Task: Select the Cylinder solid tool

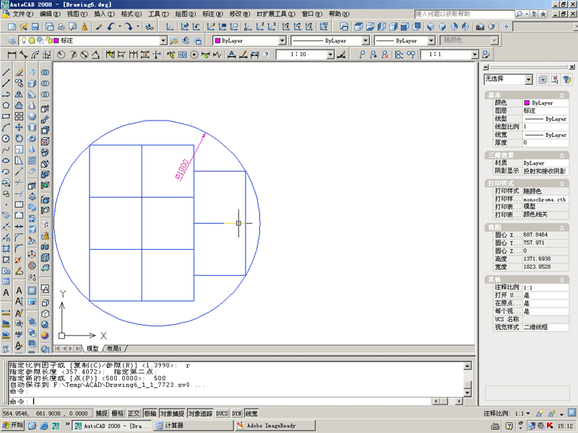Action: [33, 128]
